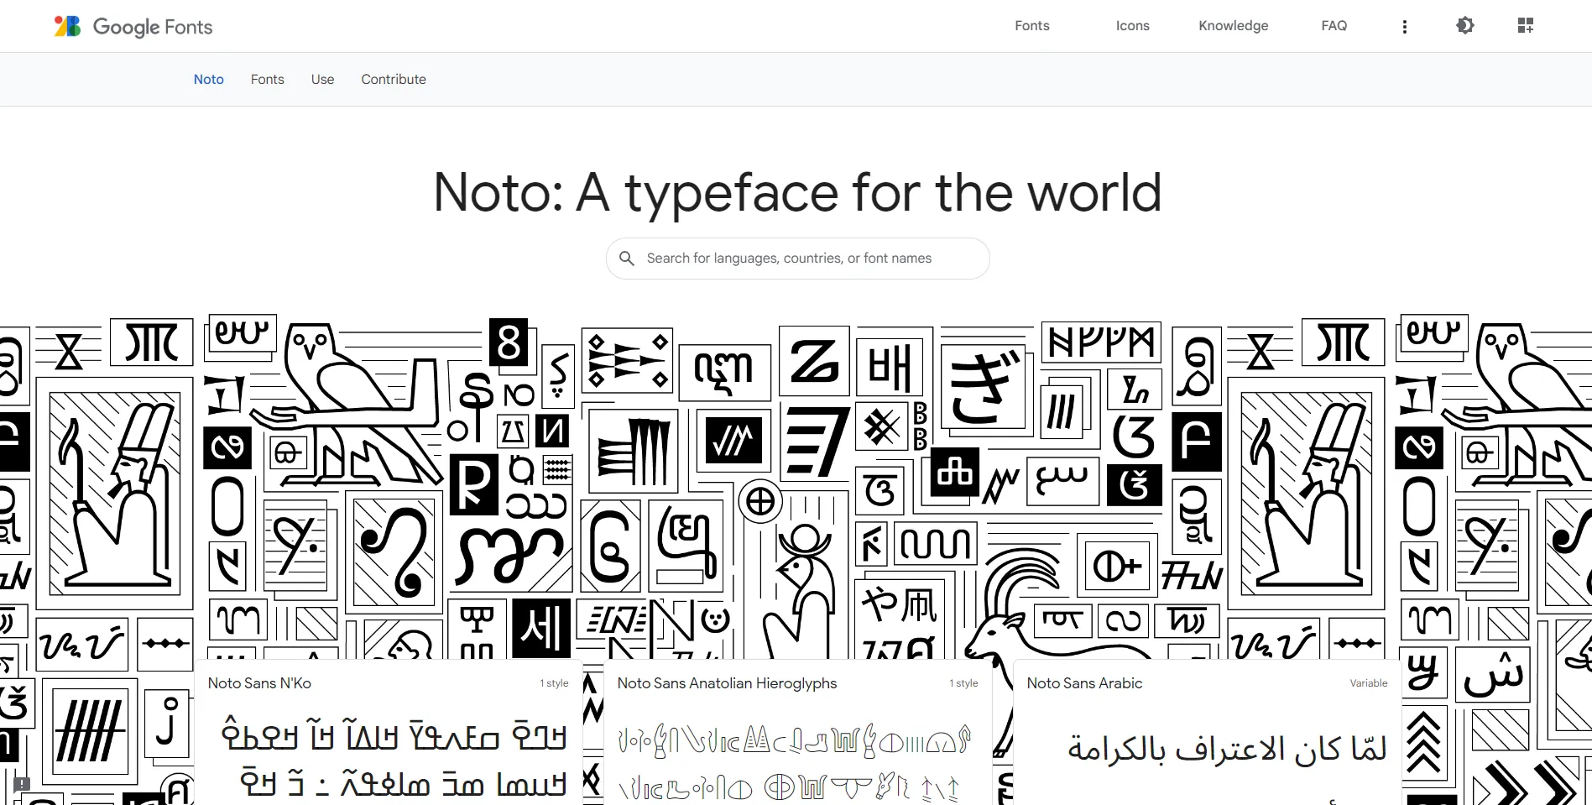
Task: Open Icons in the top navigation
Action: pyautogui.click(x=1132, y=26)
